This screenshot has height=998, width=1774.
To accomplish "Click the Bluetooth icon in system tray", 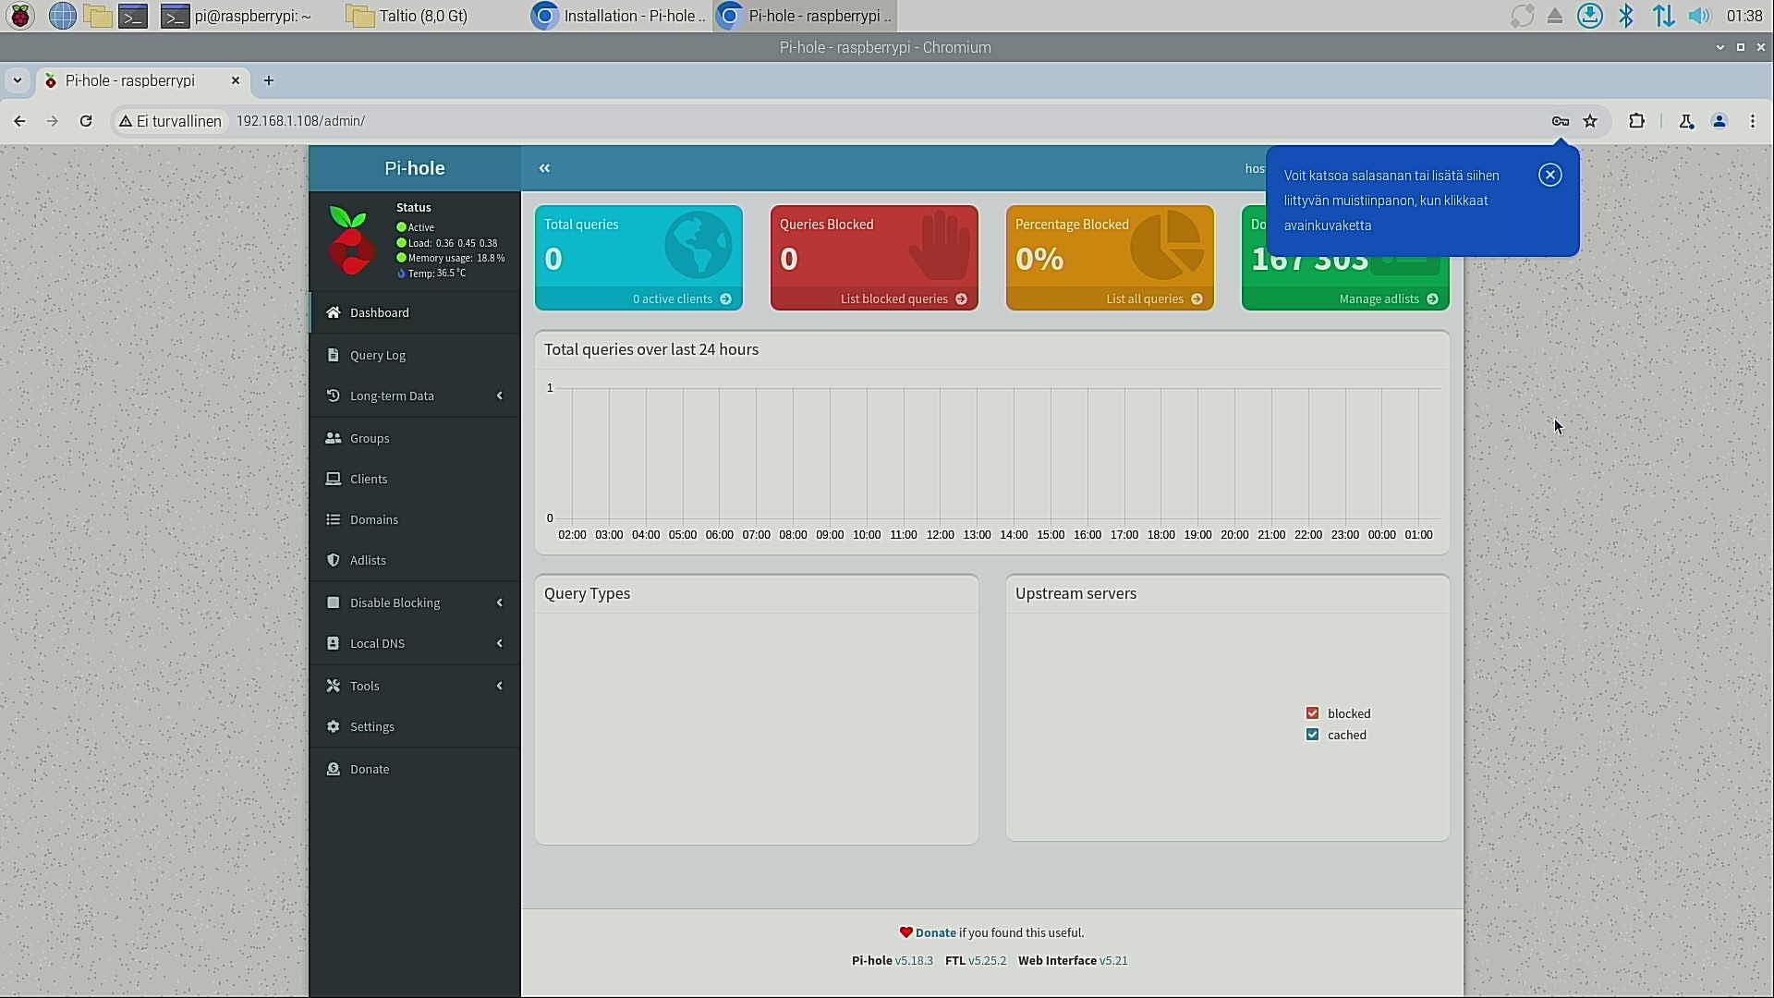I will tap(1626, 16).
